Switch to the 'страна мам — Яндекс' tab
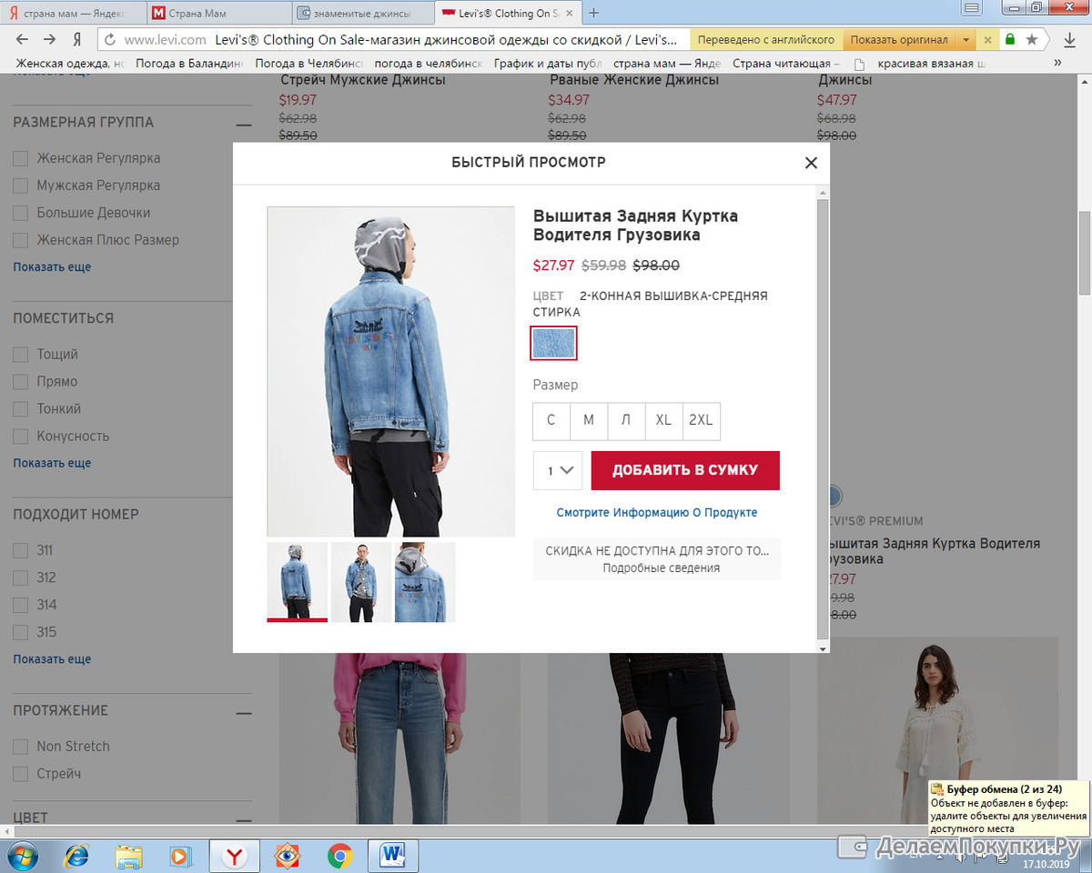 pyautogui.click(x=71, y=14)
